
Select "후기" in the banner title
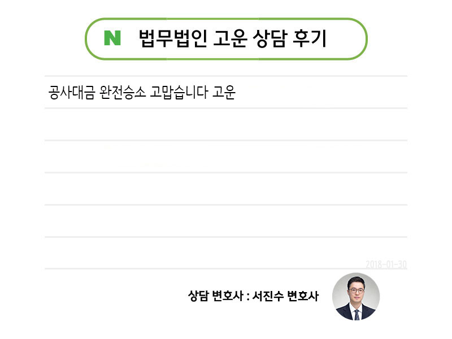[x=311, y=38]
